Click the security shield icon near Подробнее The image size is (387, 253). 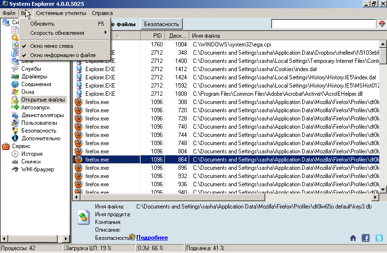(132, 237)
